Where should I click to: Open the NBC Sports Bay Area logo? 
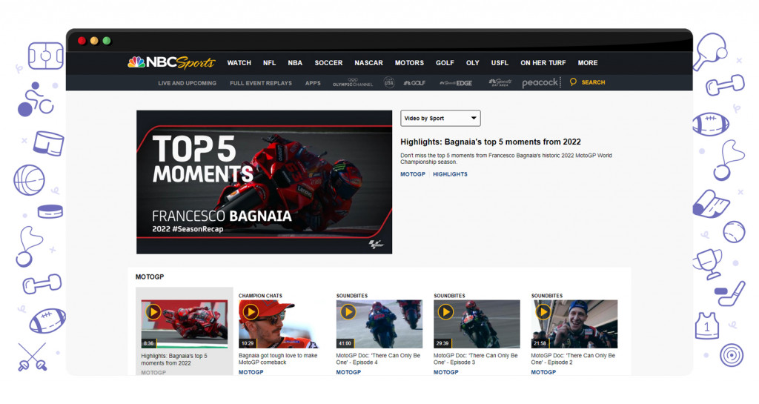point(500,82)
